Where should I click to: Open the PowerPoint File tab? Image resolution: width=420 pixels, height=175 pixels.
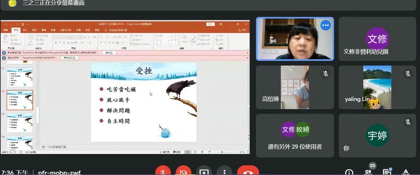[6, 30]
